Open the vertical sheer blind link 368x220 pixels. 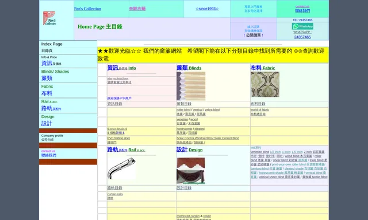coord(279,177)
